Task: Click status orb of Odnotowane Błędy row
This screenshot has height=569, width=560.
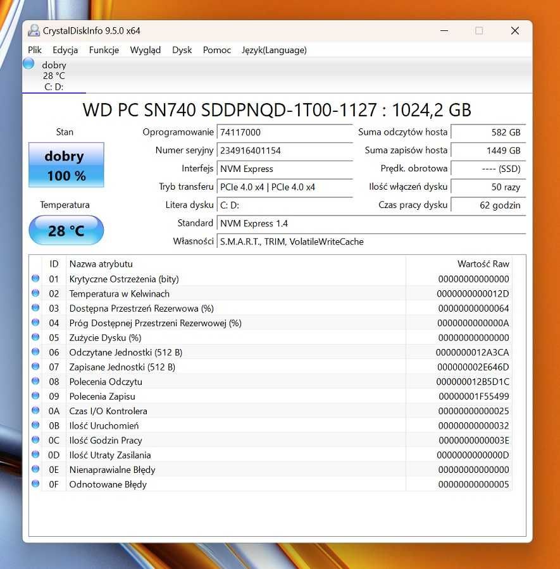Action: pos(35,484)
